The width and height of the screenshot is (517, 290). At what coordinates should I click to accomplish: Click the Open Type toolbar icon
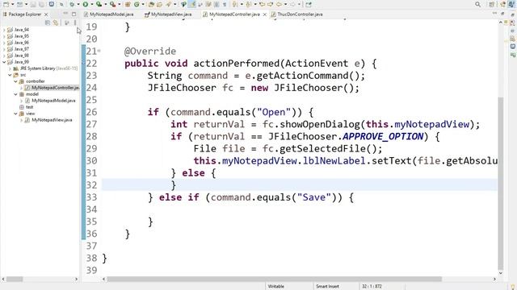[x=151, y=4]
